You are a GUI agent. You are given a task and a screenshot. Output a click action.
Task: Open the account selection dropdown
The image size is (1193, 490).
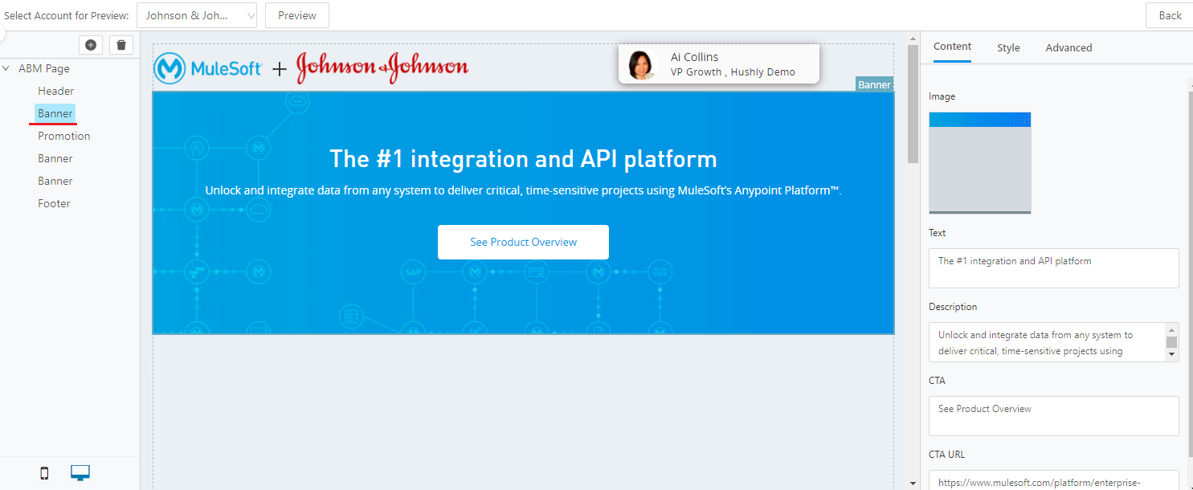tap(197, 15)
